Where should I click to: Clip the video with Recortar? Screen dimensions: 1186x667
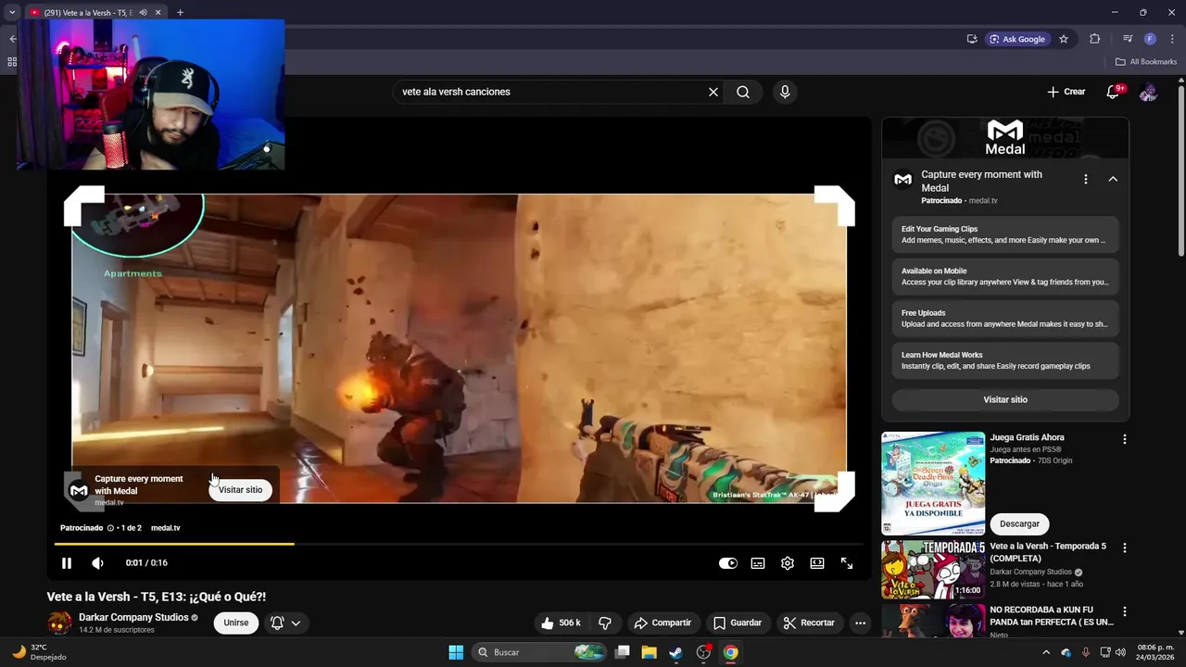point(810,623)
